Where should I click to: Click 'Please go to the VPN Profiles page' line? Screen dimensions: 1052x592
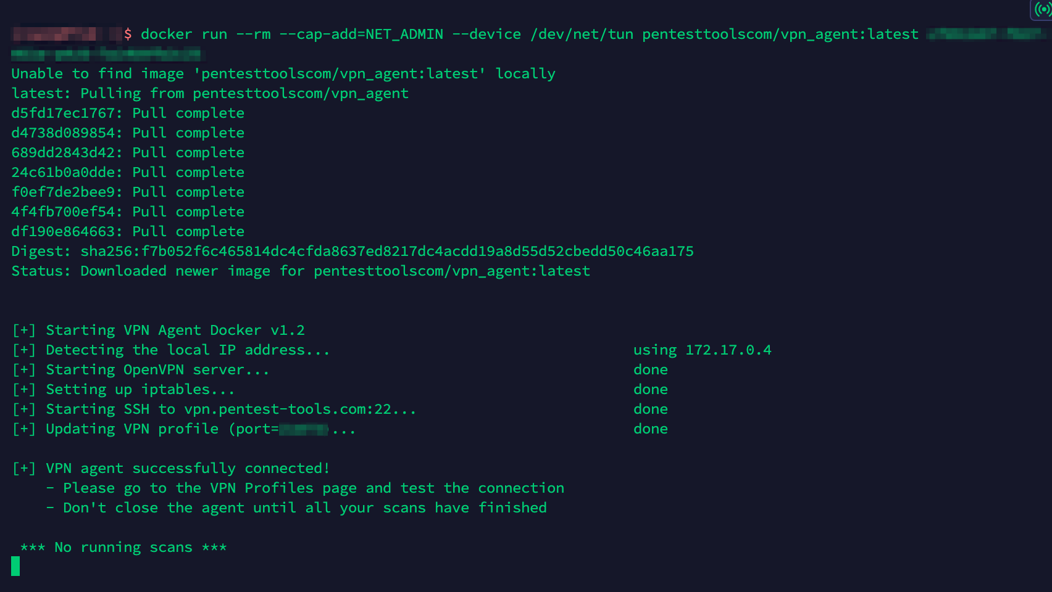(x=305, y=488)
